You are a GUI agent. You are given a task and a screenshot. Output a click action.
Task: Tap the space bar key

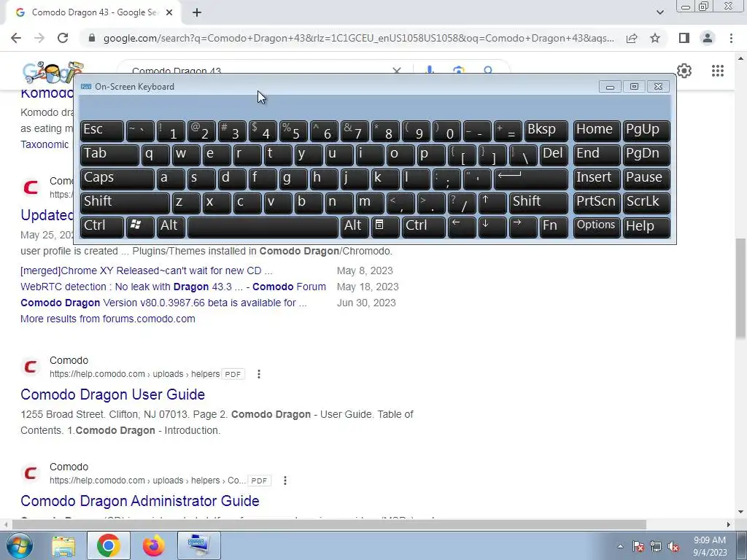coord(263,227)
